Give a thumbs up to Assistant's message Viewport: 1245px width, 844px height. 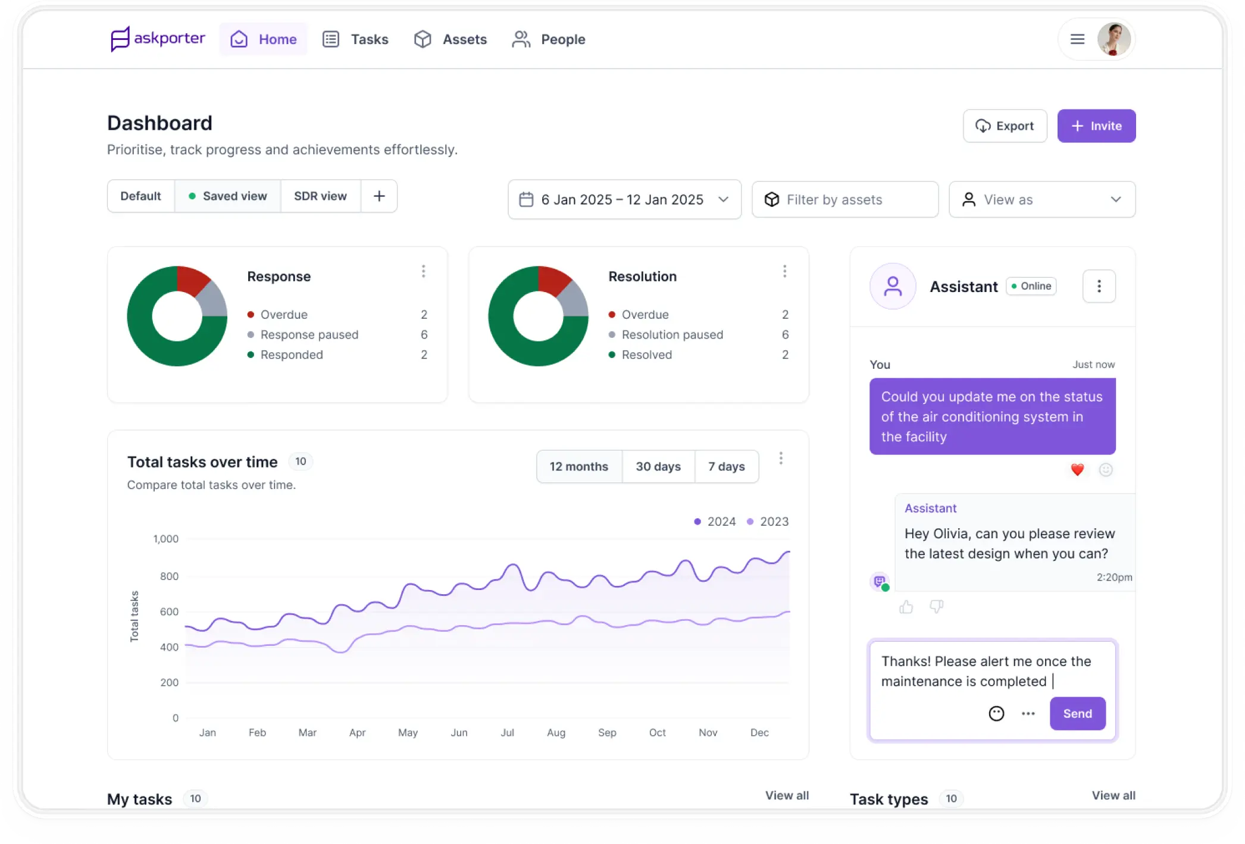click(906, 606)
